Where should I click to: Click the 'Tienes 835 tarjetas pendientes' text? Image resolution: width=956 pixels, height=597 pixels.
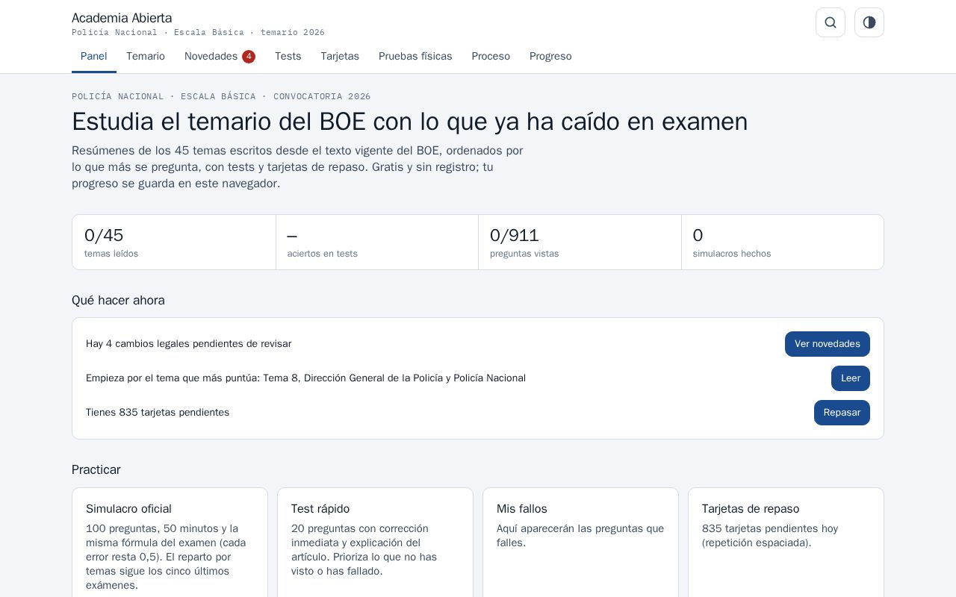coord(158,413)
